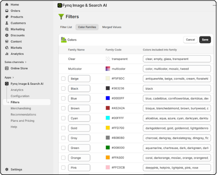The height and width of the screenshot is (175, 217).
Task: Click the Markets globe icon
Action: click(x=7, y=48)
